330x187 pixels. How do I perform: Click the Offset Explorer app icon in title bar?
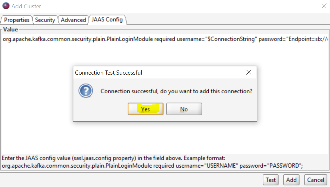[6, 6]
